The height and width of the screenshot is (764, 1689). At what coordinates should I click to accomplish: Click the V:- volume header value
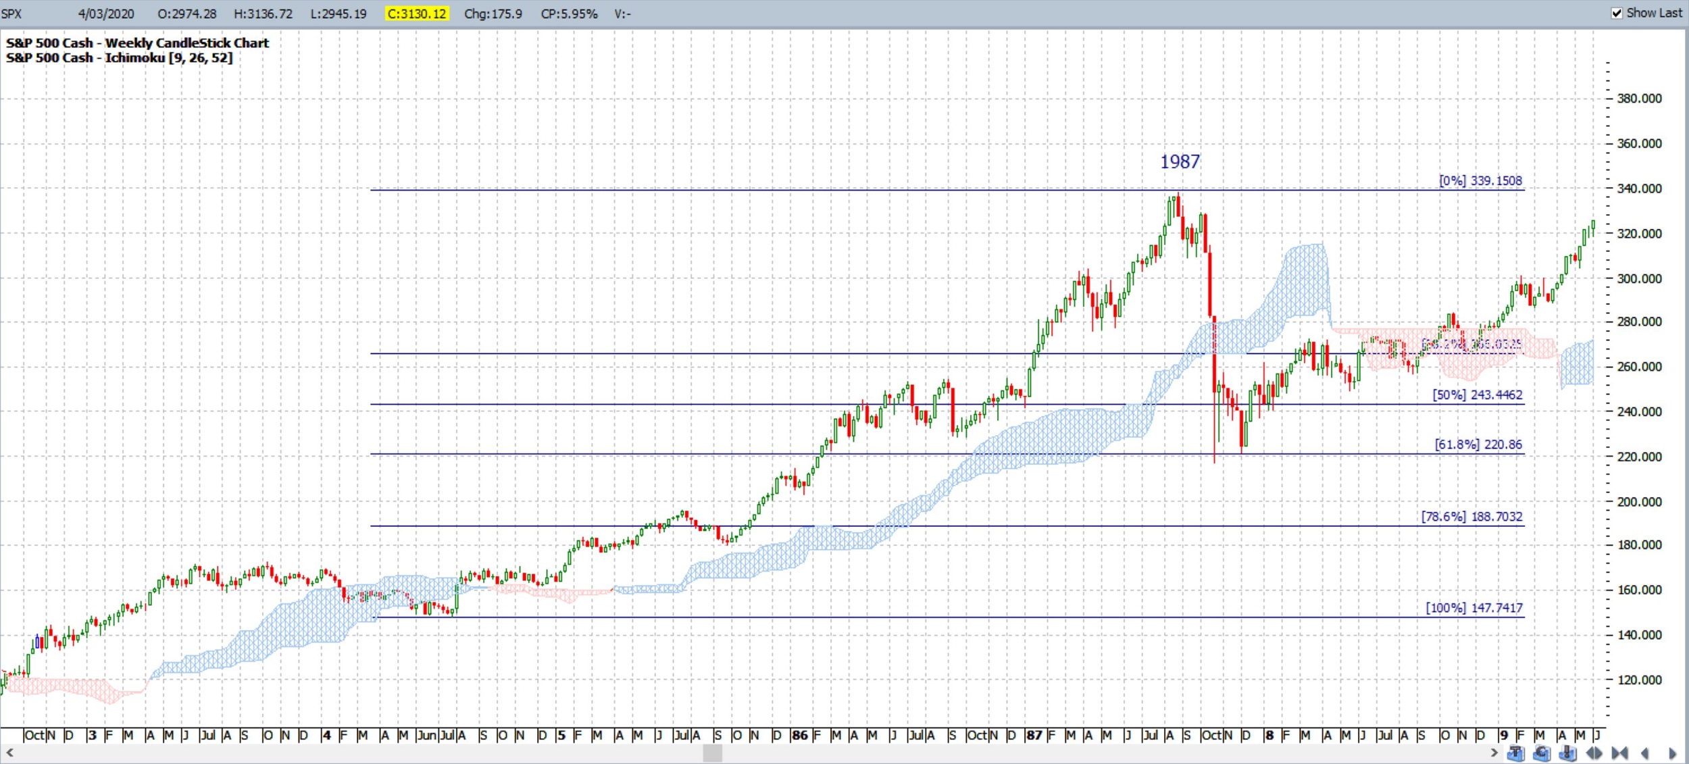pos(622,14)
